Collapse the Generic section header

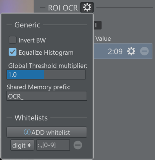(27, 25)
